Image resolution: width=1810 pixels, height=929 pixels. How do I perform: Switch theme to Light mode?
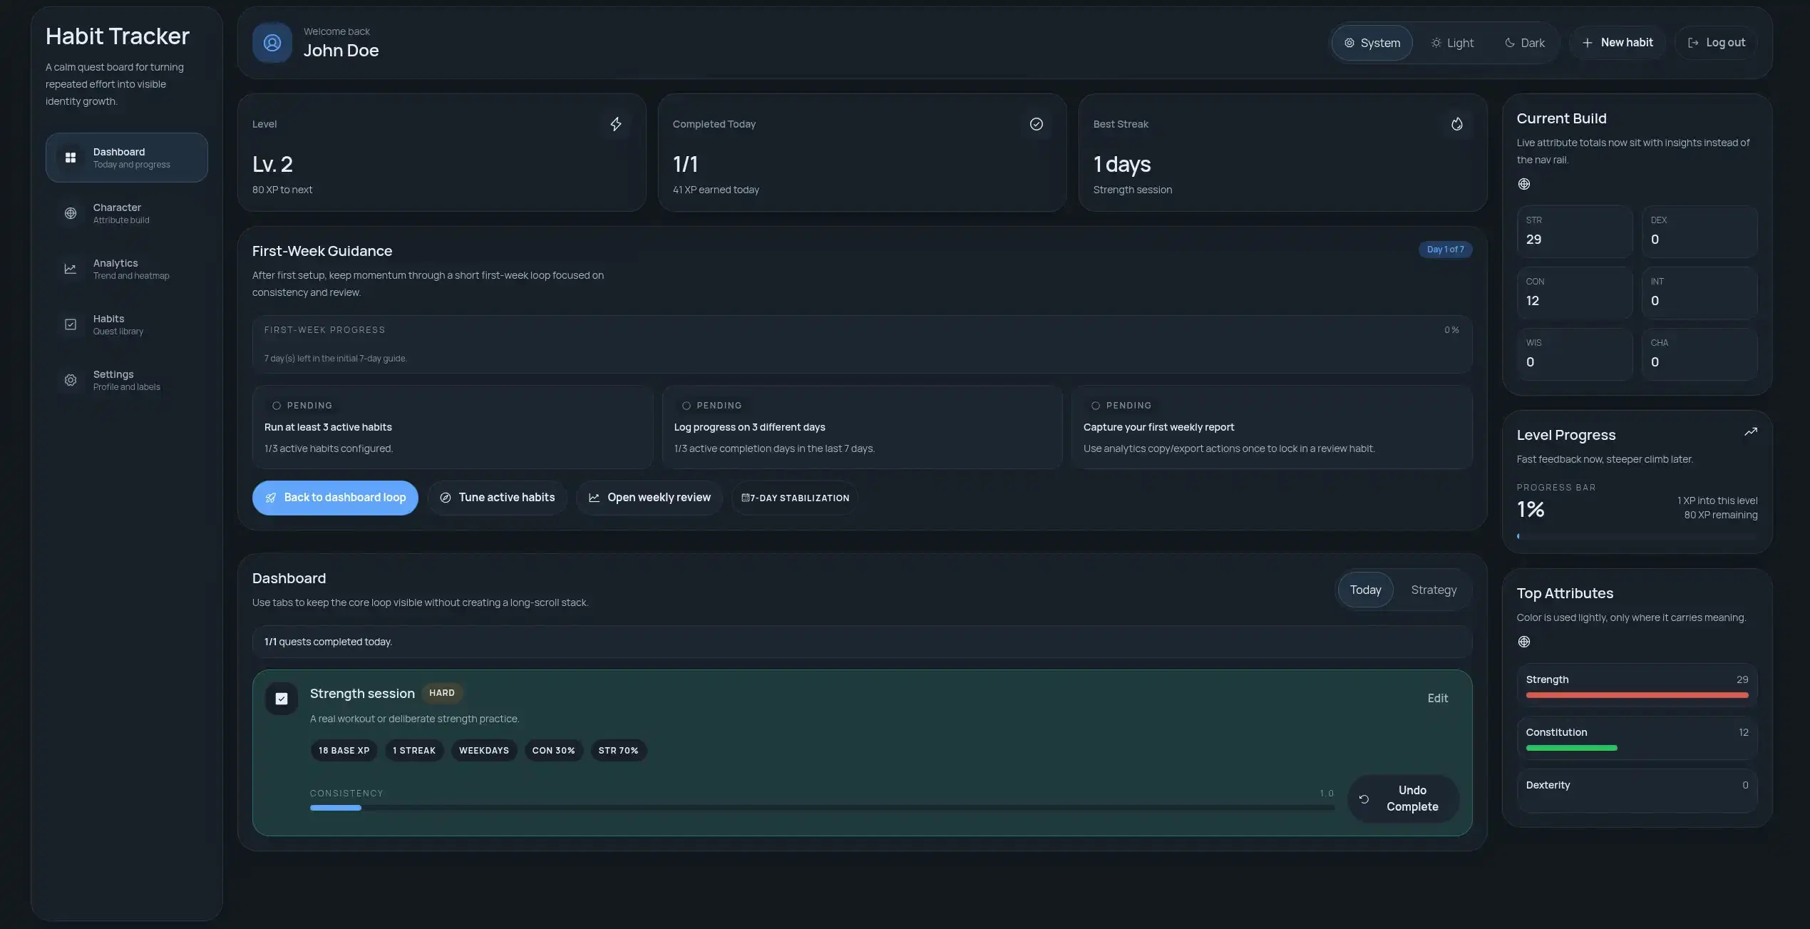pos(1452,43)
